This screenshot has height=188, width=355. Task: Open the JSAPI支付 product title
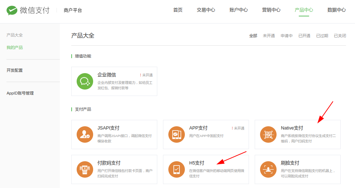pyautogui.click(x=109, y=128)
